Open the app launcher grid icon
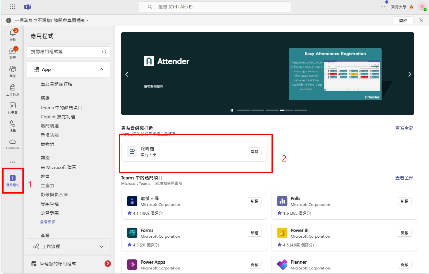The width and height of the screenshot is (429, 274). pyautogui.click(x=13, y=6)
